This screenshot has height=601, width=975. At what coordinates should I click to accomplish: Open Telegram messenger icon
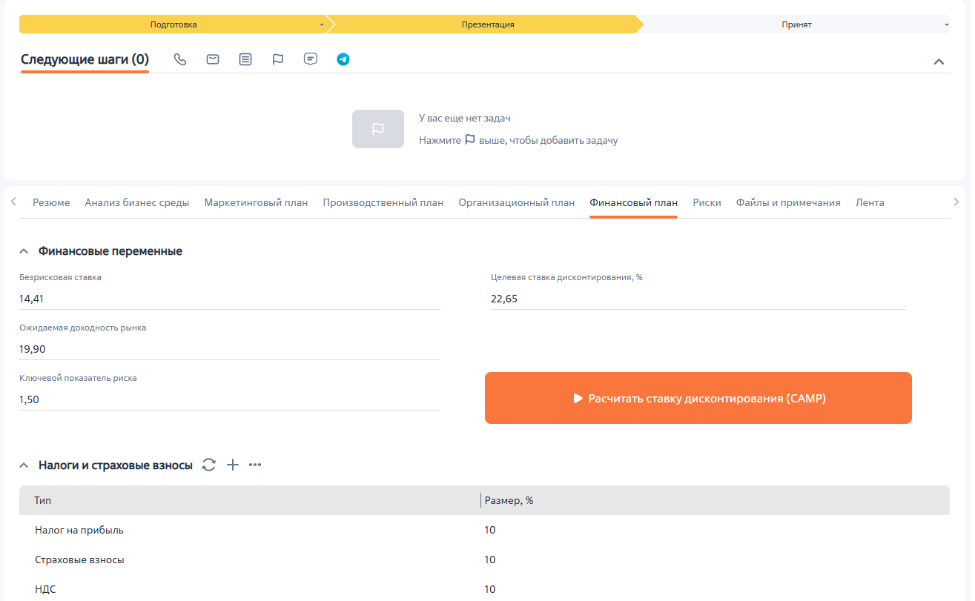click(343, 59)
